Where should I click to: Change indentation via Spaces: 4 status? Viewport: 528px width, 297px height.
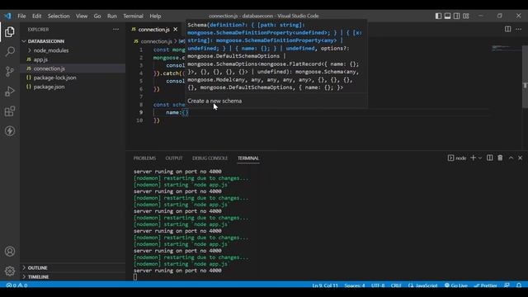tap(354, 285)
